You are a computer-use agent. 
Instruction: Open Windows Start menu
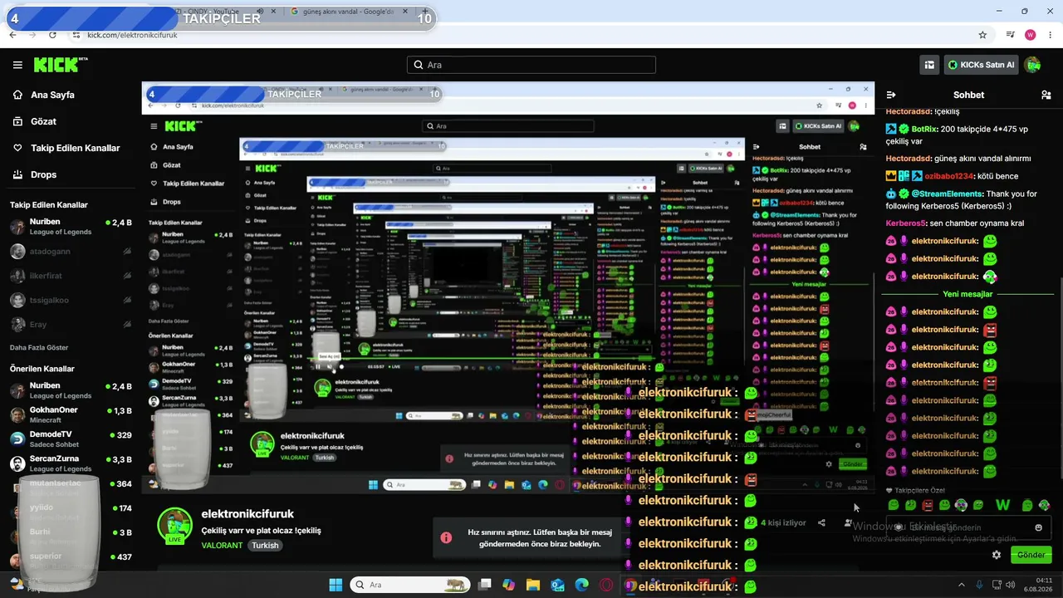tap(336, 585)
